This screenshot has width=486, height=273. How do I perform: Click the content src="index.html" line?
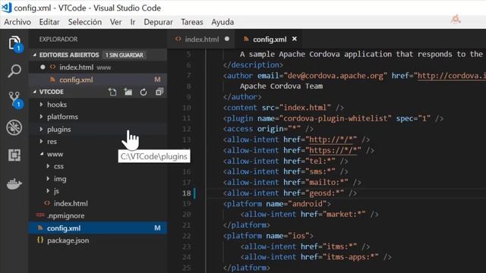pos(283,108)
